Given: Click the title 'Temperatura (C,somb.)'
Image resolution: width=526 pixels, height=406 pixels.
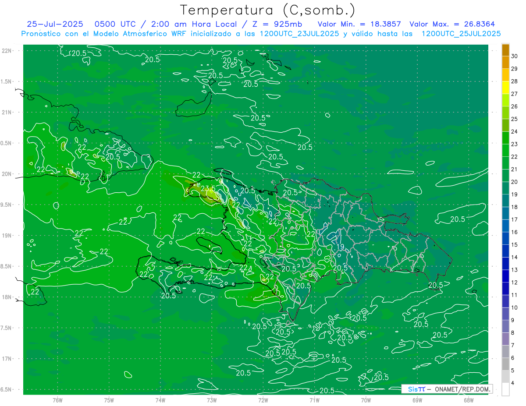Looking at the screenshot, I should [267, 11].
